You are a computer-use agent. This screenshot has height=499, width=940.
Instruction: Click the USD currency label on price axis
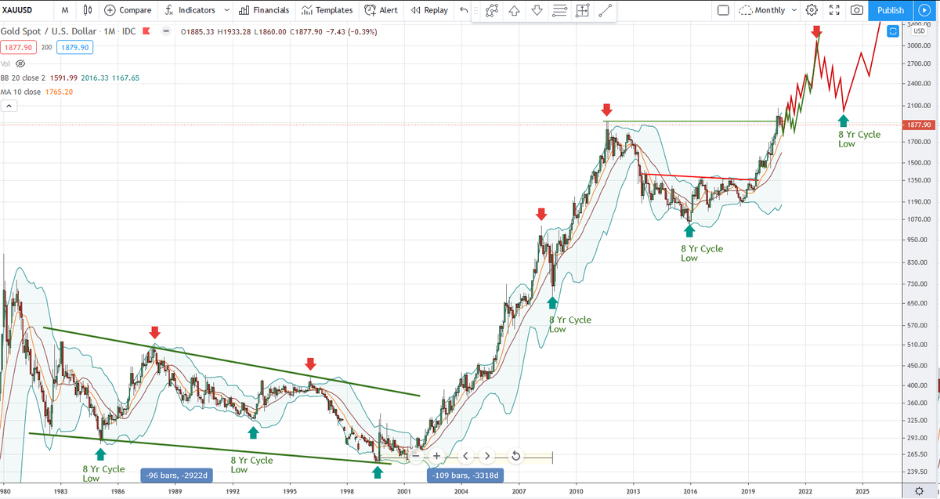tap(920, 31)
